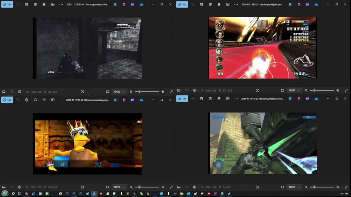This screenshot has height=197, width=351.
Task: Favorite the principleof2 photo with the heart
Action: pyautogui.click(x=187, y=90)
